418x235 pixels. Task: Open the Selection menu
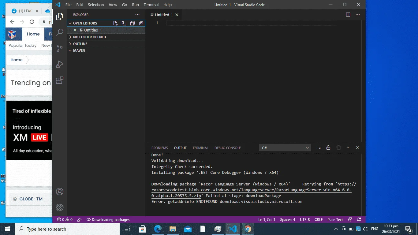click(96, 5)
